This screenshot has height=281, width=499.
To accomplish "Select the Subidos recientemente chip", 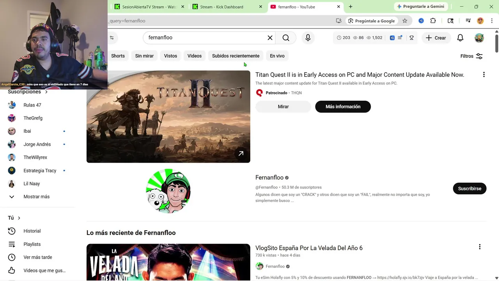I will [235, 56].
